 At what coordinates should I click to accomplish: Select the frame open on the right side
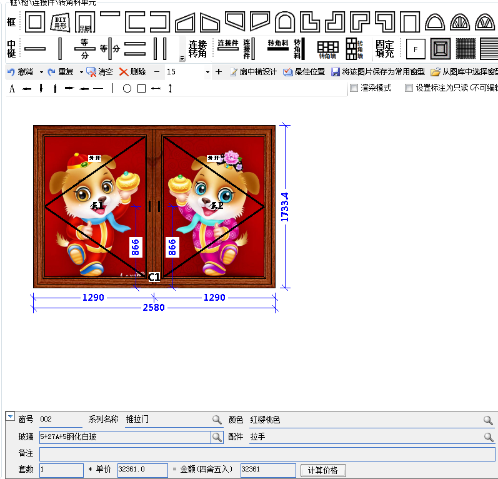click(135, 22)
